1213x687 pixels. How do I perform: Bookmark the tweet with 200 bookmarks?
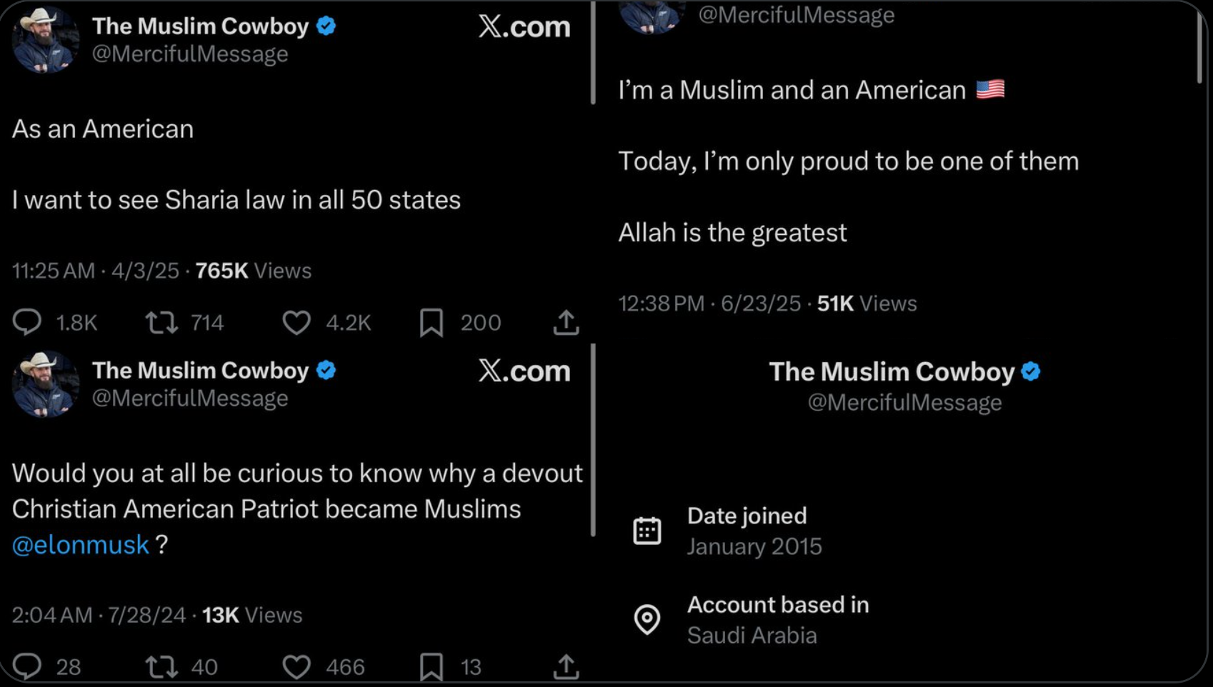pos(431,323)
